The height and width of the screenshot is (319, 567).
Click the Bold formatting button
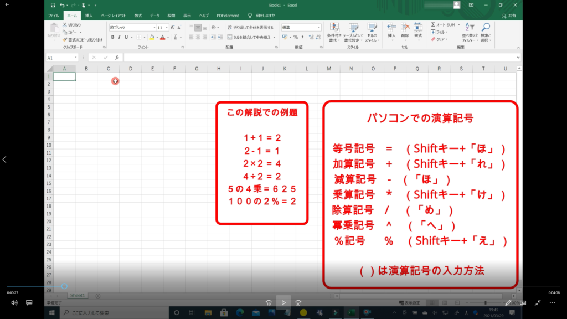pos(112,37)
